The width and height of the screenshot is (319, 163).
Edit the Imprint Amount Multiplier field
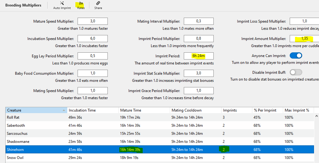pos(304,38)
